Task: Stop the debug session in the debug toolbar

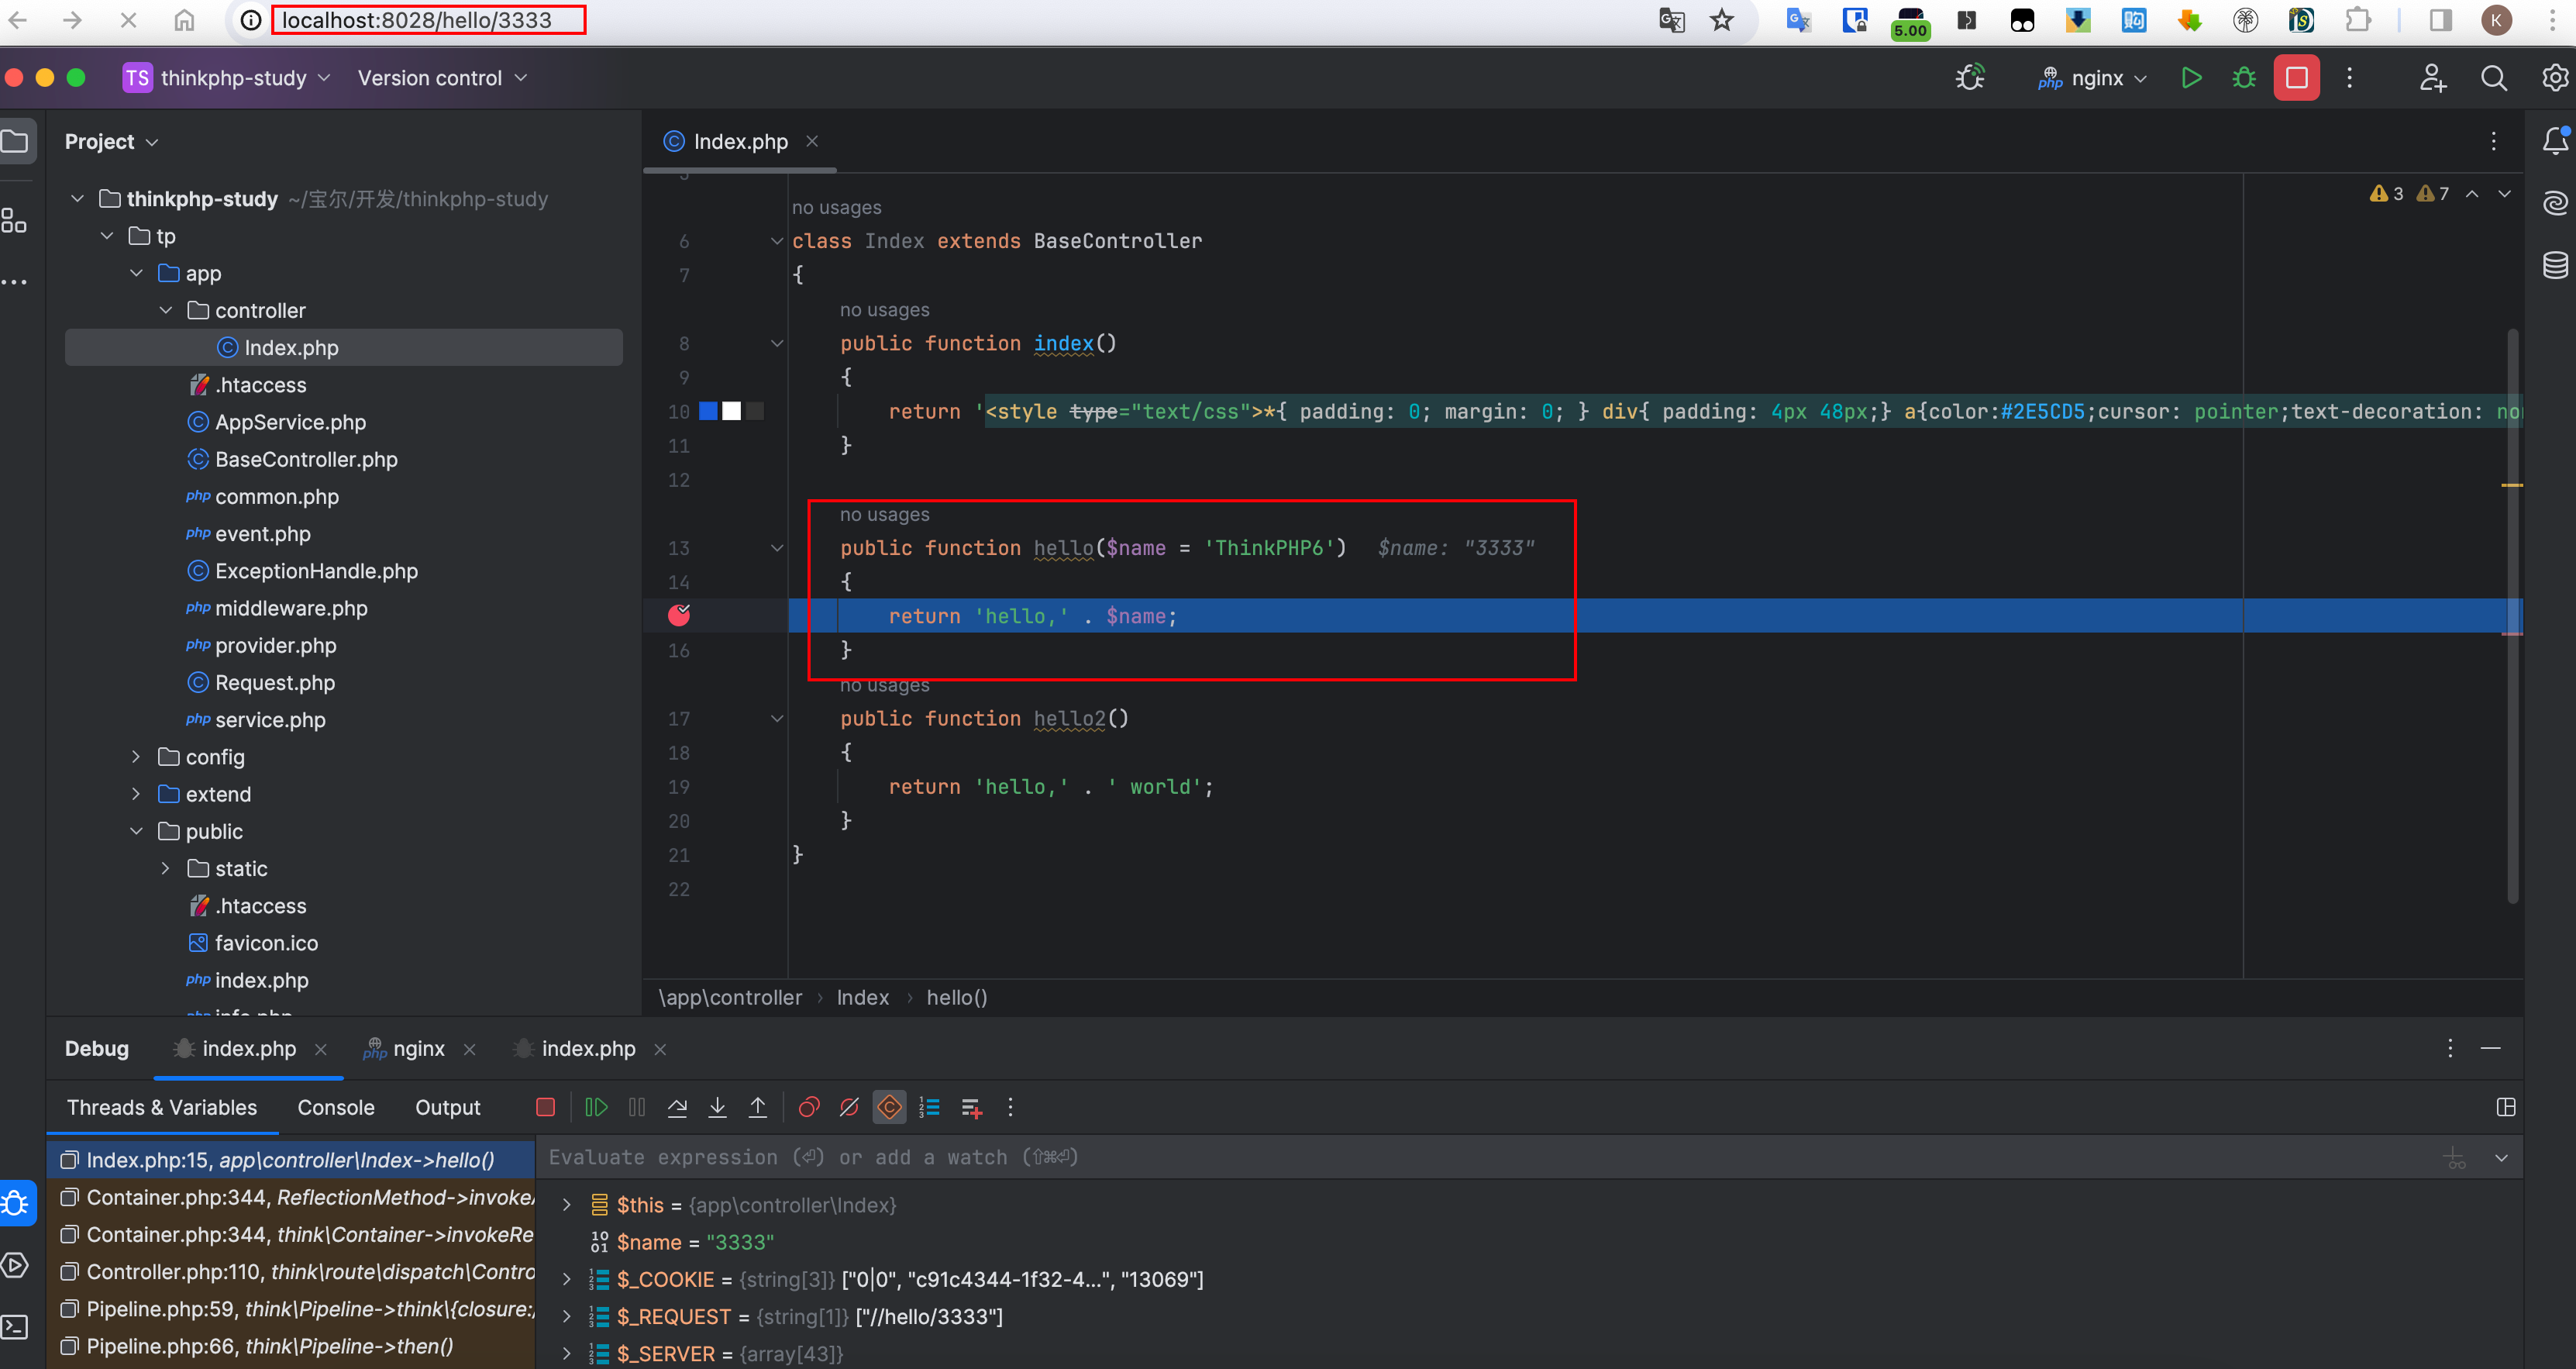Action: (545, 1107)
